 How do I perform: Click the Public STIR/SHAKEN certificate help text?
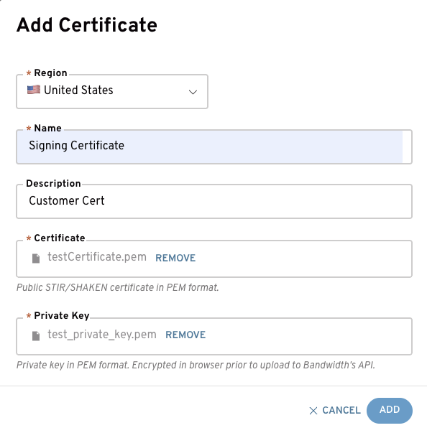point(117,287)
